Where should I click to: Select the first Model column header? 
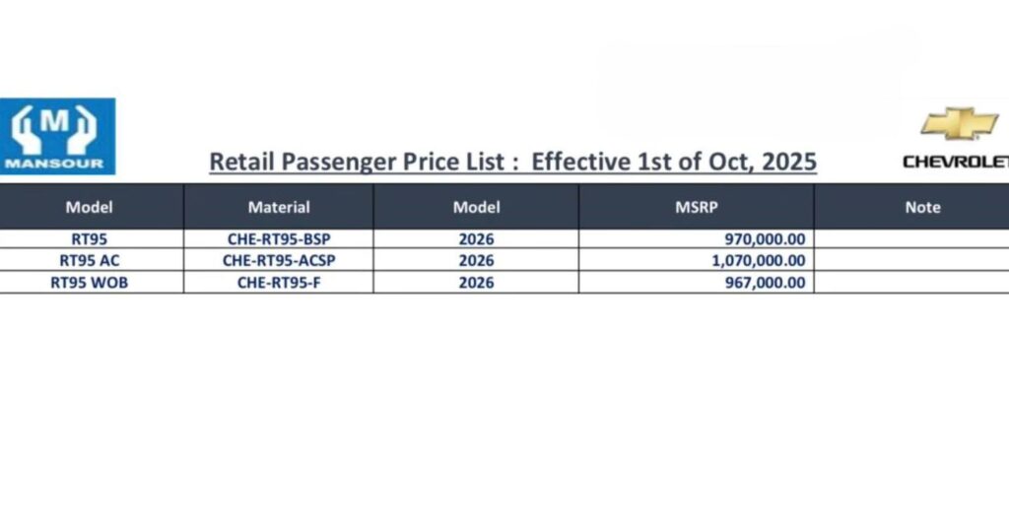point(90,207)
